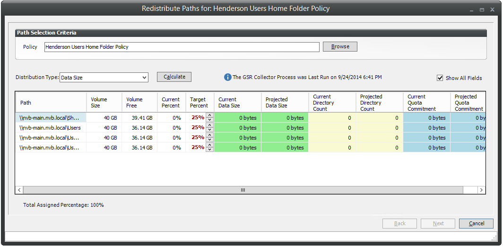Viewport: 503px width, 247px height.
Task: Click the Policy label
Action: (30, 47)
